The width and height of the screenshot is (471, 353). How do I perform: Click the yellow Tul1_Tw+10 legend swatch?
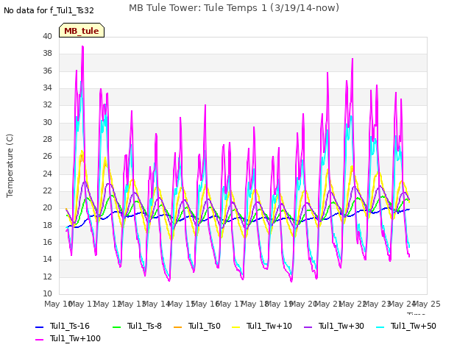point(236,327)
